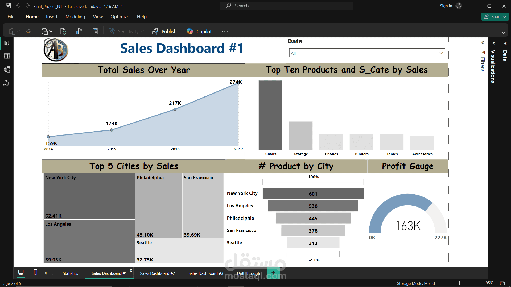Open Model view from the left sidebar
The width and height of the screenshot is (511, 287).
point(7,70)
